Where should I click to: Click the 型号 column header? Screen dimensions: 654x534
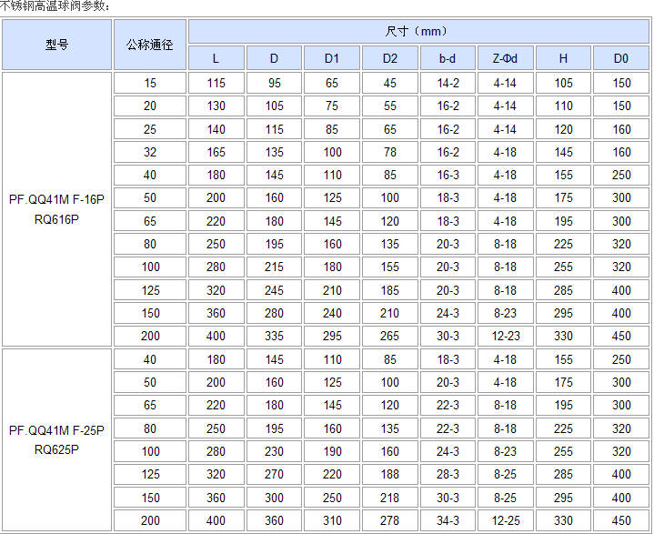click(x=56, y=45)
